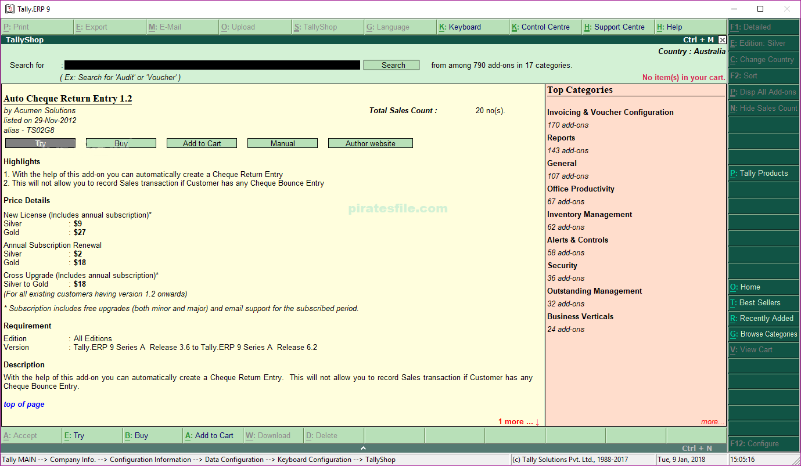Click Add to Cart button under add-on title
Screen dimensions: 801x466
click(202, 143)
